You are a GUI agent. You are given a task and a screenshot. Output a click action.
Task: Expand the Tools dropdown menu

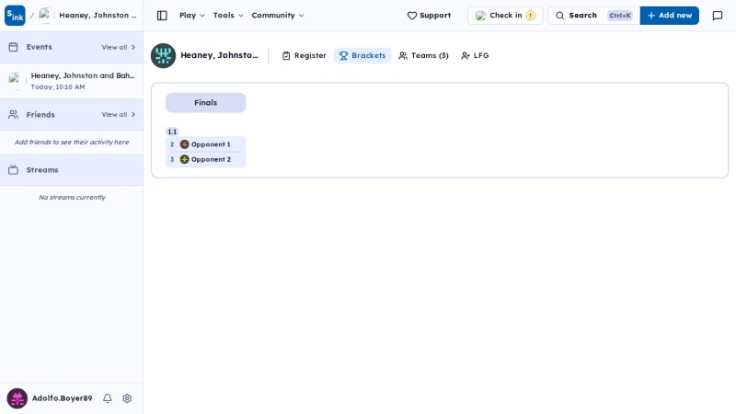point(228,16)
